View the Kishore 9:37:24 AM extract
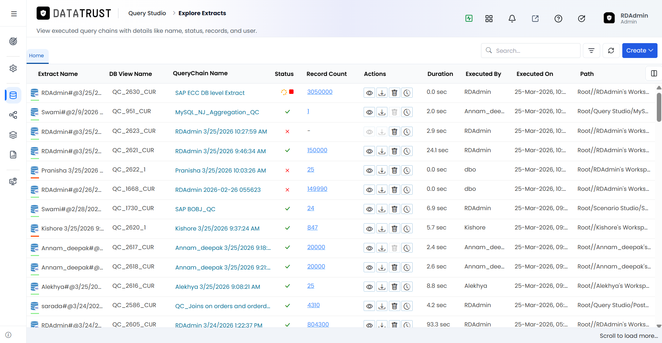The image size is (662, 343). point(369,228)
